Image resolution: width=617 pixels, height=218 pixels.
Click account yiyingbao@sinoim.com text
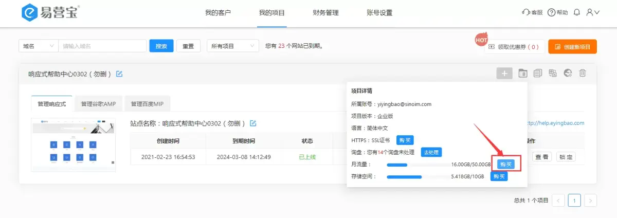click(404, 104)
